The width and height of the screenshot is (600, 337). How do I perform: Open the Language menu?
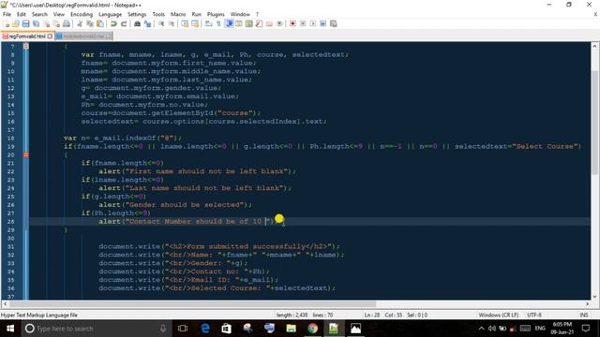pos(110,14)
